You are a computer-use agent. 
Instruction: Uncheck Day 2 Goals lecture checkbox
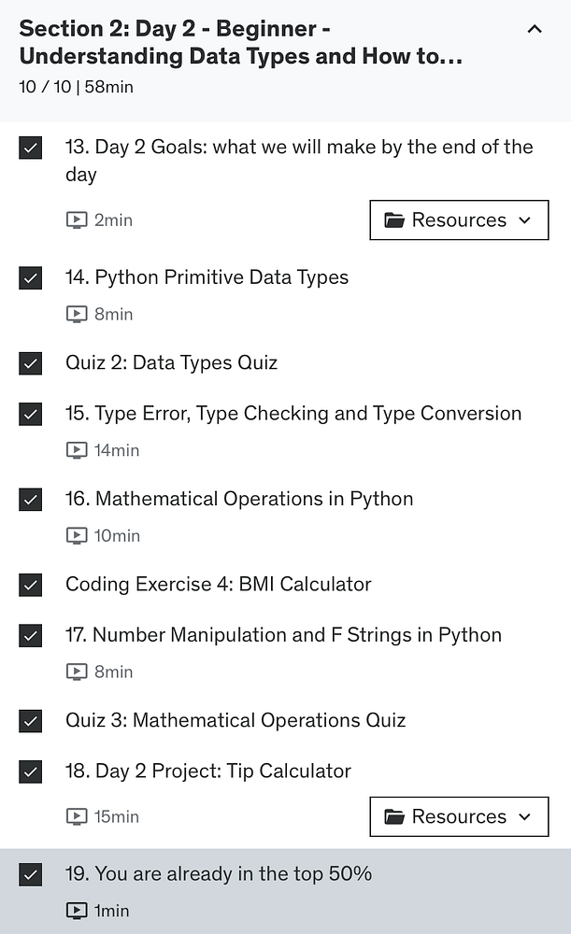click(x=31, y=148)
